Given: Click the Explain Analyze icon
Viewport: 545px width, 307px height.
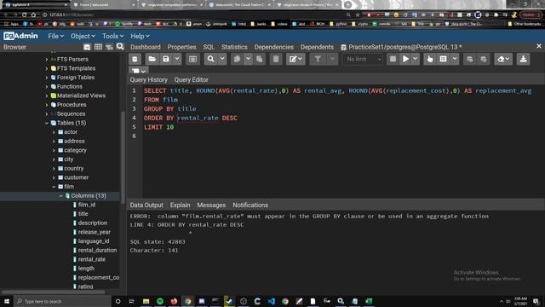Looking at the screenshot, I should [x=443, y=59].
